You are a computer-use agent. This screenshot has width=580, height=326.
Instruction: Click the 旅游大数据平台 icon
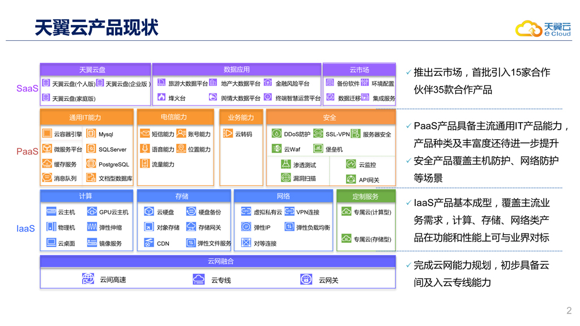[161, 83]
